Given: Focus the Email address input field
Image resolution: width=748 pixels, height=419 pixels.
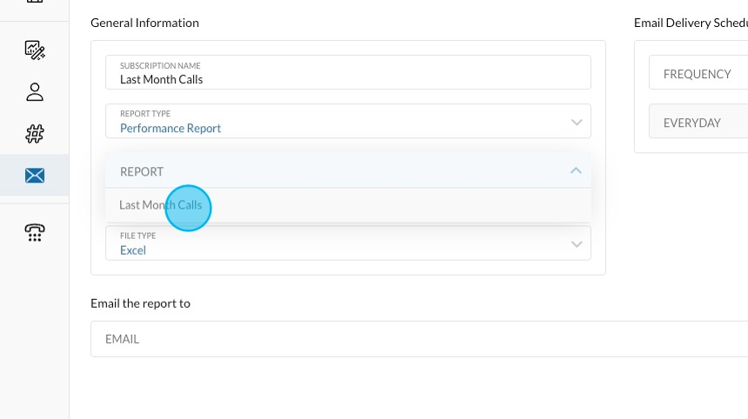Looking at the screenshot, I should pos(417,339).
